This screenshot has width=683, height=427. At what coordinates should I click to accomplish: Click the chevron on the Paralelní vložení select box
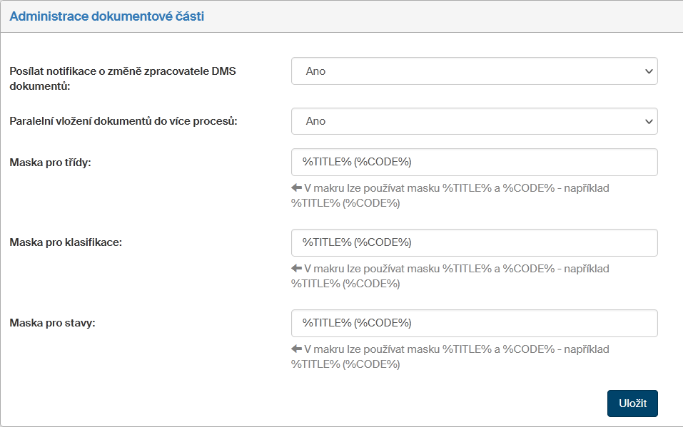pos(648,121)
